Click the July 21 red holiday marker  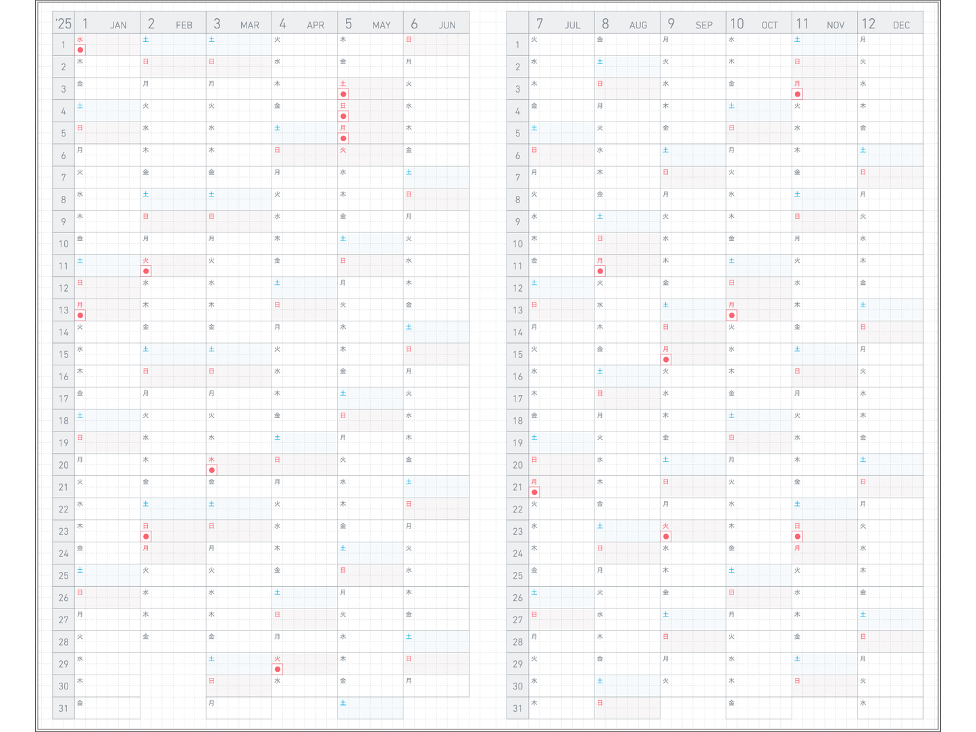tap(534, 492)
